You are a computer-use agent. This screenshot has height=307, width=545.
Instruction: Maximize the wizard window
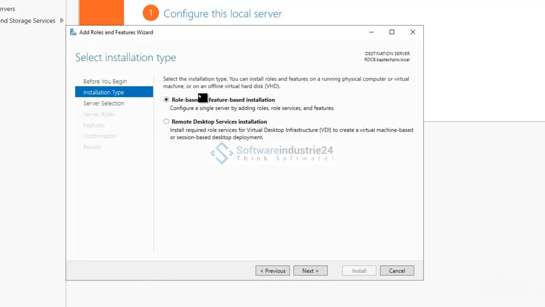pyautogui.click(x=392, y=32)
